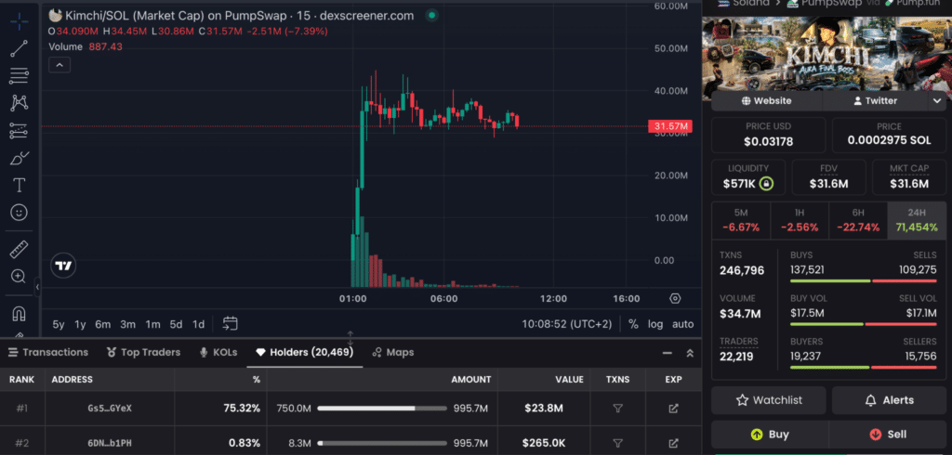Select the 1H timeframe stats
This screenshot has height=455, width=952.
[800, 221]
